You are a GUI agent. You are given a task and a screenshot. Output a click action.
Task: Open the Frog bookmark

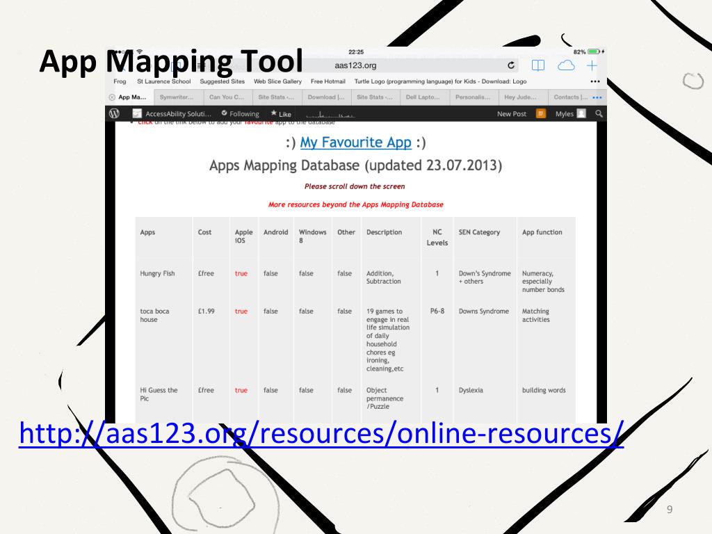[x=120, y=81]
